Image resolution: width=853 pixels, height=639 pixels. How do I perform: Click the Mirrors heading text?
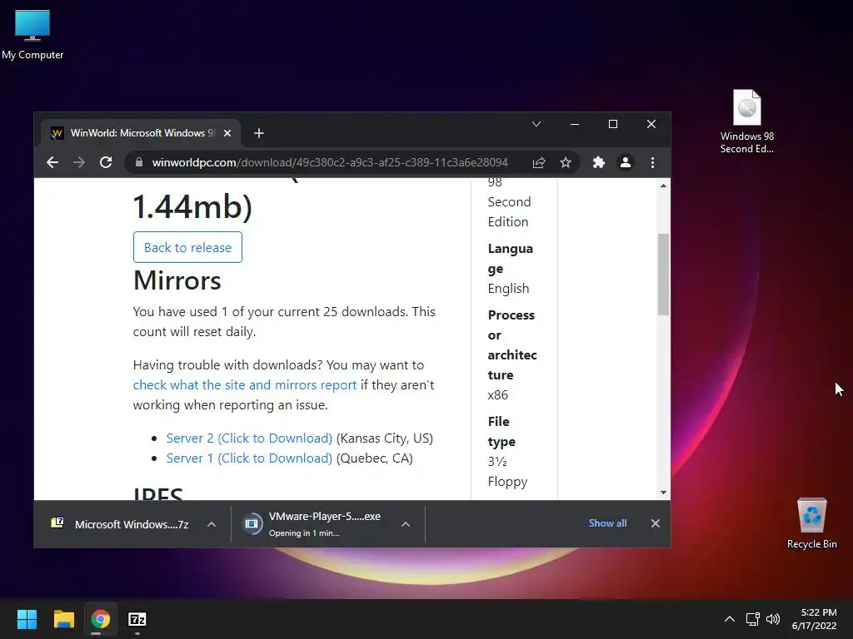[177, 280]
